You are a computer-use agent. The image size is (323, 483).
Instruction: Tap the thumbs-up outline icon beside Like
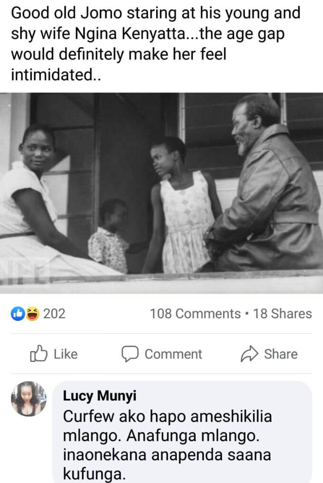[x=39, y=353]
